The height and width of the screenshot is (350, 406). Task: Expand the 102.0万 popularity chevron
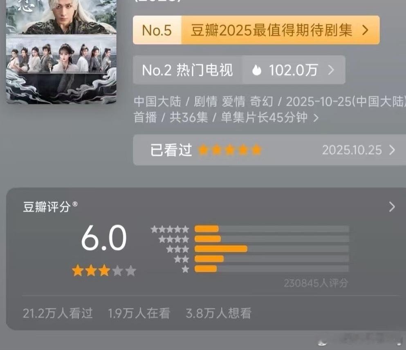click(331, 70)
